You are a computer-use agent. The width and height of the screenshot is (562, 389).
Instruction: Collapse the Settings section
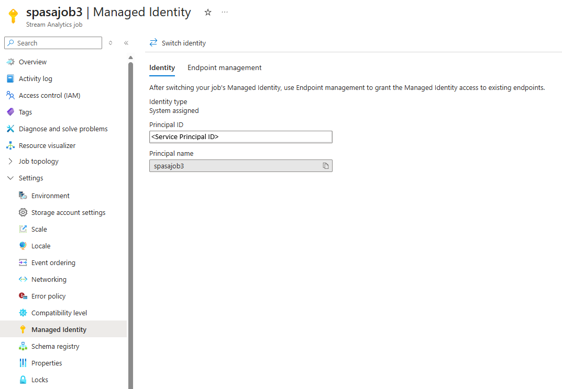(10, 178)
